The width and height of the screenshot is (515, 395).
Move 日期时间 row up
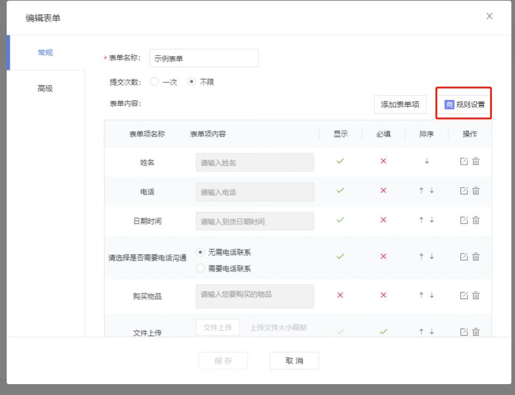point(421,220)
